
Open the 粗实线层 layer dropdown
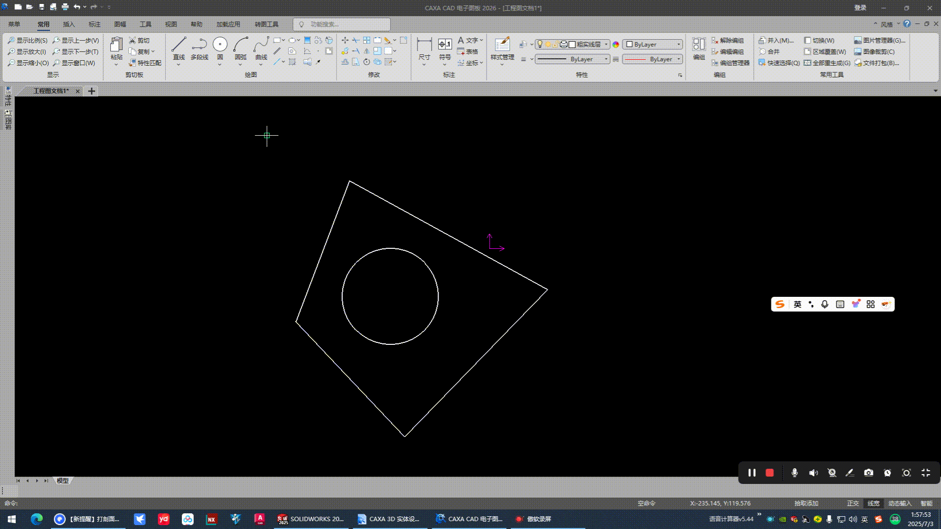(572, 44)
